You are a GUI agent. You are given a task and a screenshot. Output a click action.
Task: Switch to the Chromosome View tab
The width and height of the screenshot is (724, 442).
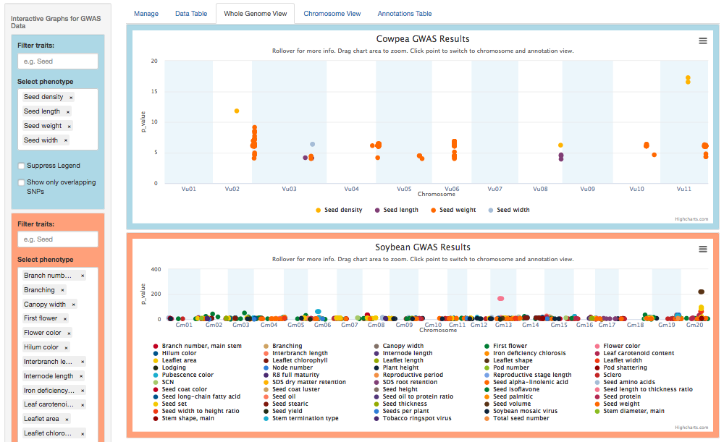click(332, 14)
